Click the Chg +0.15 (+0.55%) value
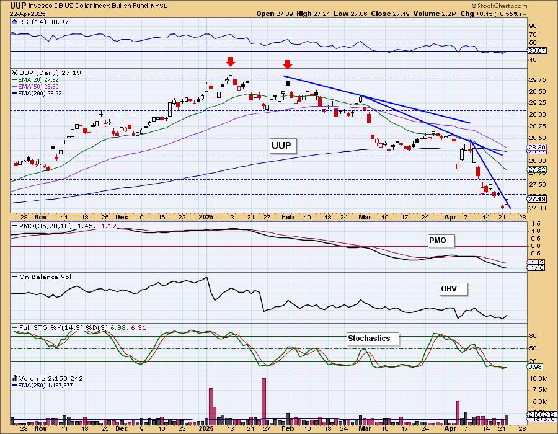Screen dimensions: 558x434 click(x=490, y=14)
